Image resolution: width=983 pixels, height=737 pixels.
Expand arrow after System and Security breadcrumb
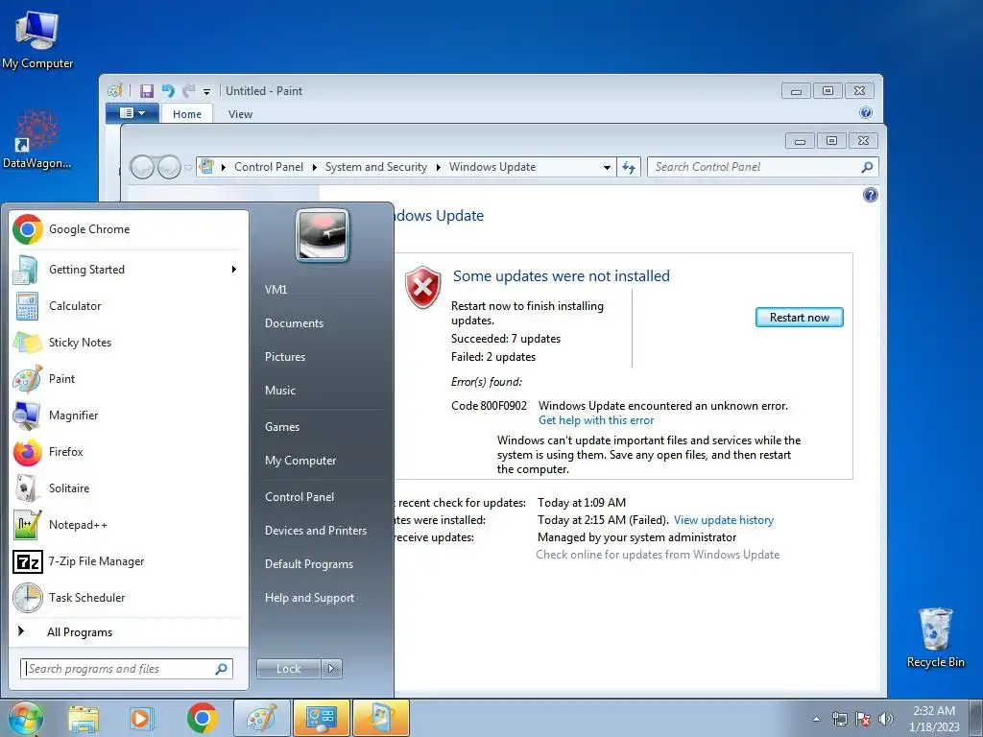click(x=438, y=167)
